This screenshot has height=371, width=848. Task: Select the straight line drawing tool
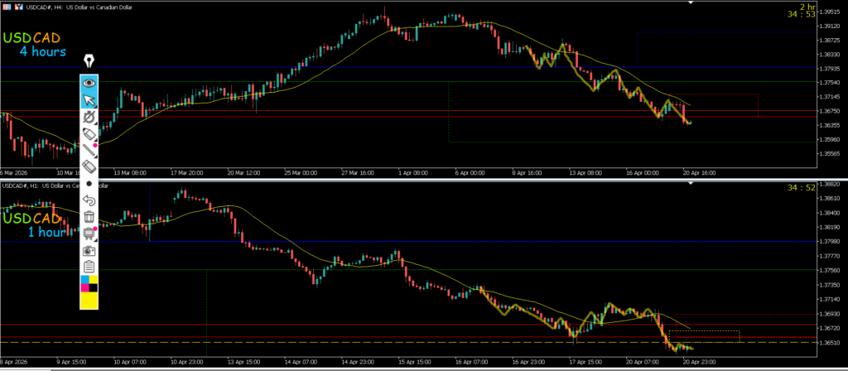(x=89, y=150)
